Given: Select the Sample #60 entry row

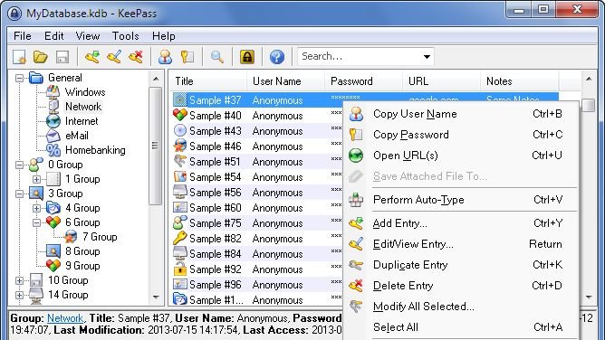Looking at the screenshot, I should [257, 208].
